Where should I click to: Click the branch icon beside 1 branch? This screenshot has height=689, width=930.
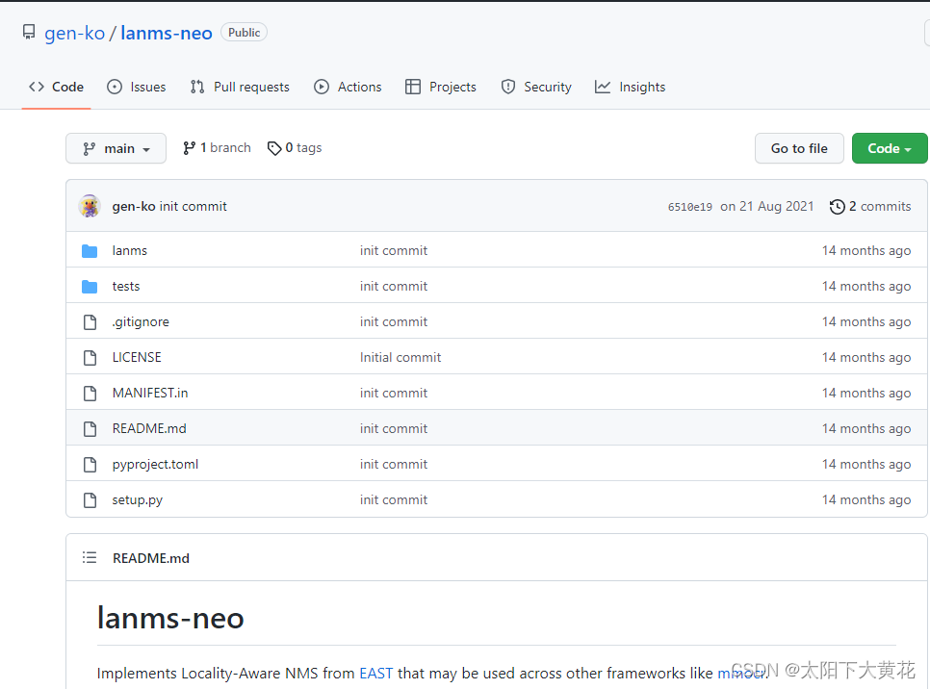(190, 147)
